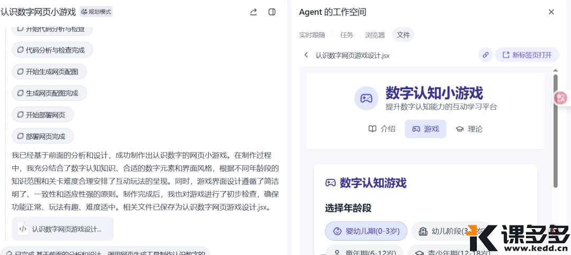Viewport: 571px width, 255px height.
Task: Click the code file icon on attachment card
Action: [x=23, y=229]
